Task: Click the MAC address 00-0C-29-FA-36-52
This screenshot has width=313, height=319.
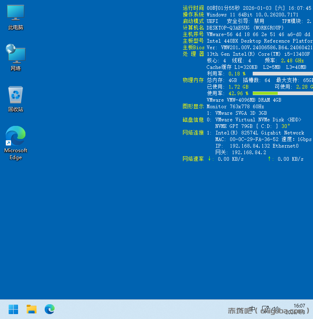Action: pos(254,139)
